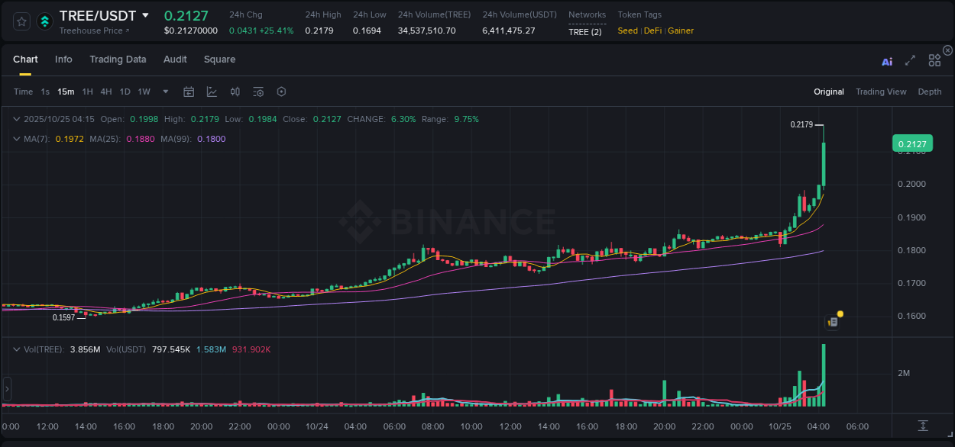Open the Networks TREE (2) dropdown

click(x=585, y=31)
